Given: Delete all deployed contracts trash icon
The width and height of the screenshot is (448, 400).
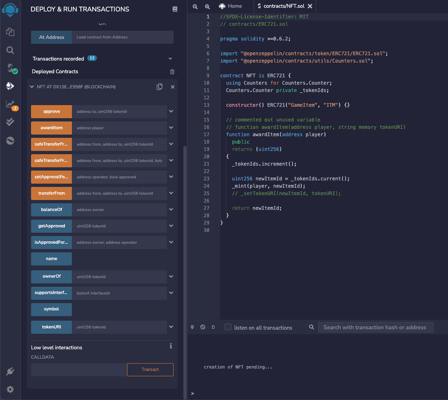Looking at the screenshot, I should 172,72.
